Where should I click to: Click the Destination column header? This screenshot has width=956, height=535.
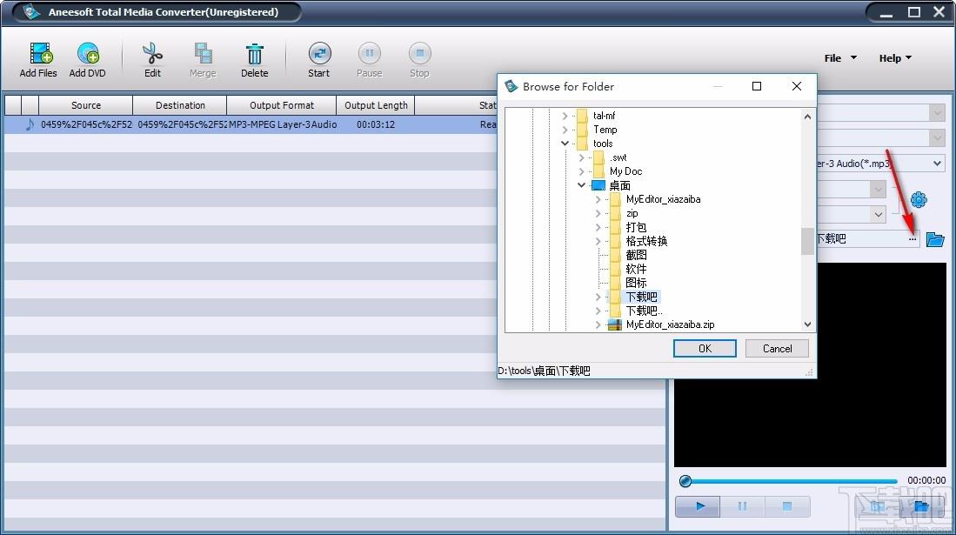click(x=180, y=105)
